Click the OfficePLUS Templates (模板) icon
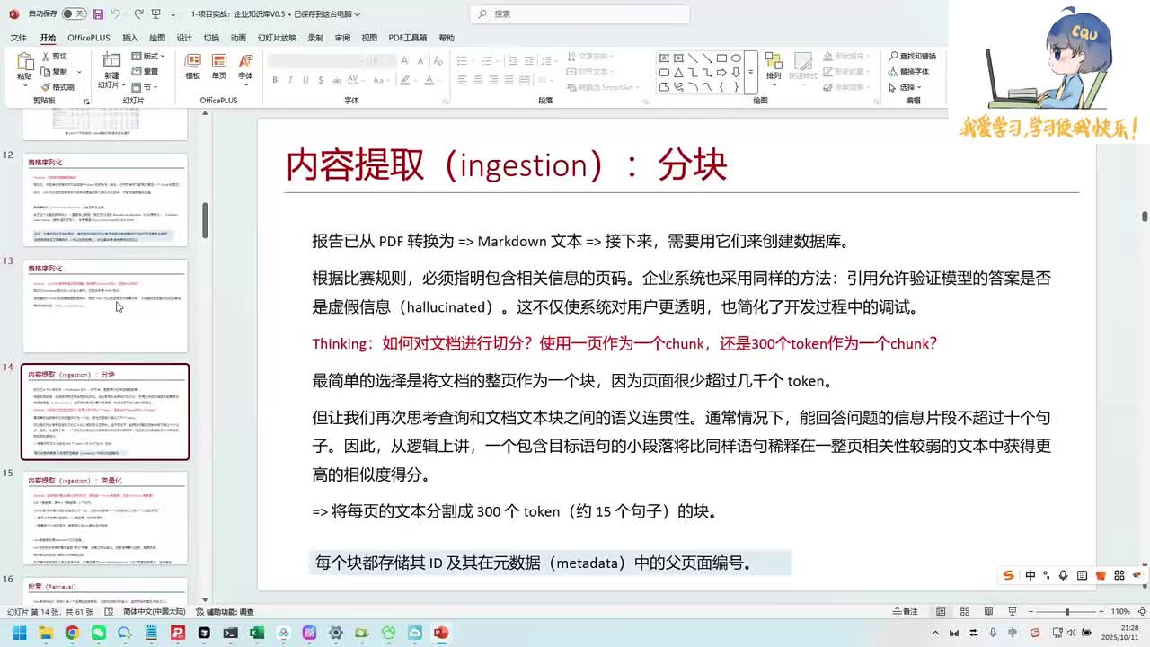 (192, 61)
